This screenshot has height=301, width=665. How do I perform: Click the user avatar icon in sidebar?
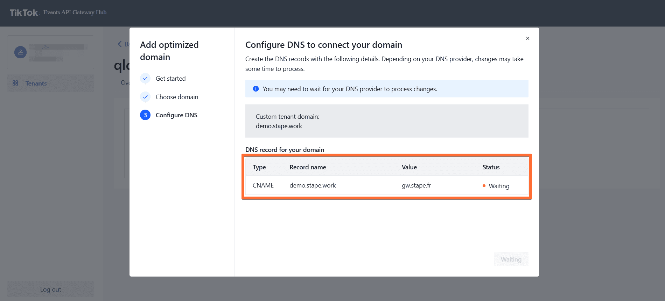pyautogui.click(x=20, y=52)
